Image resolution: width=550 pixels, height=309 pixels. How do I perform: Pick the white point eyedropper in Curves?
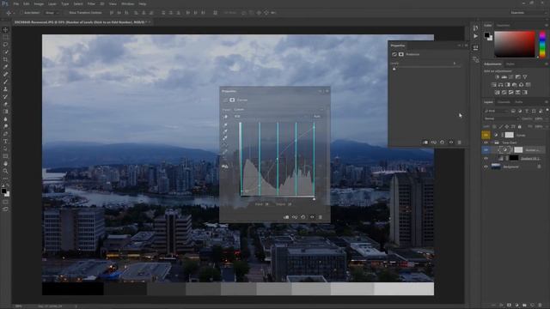click(225, 138)
